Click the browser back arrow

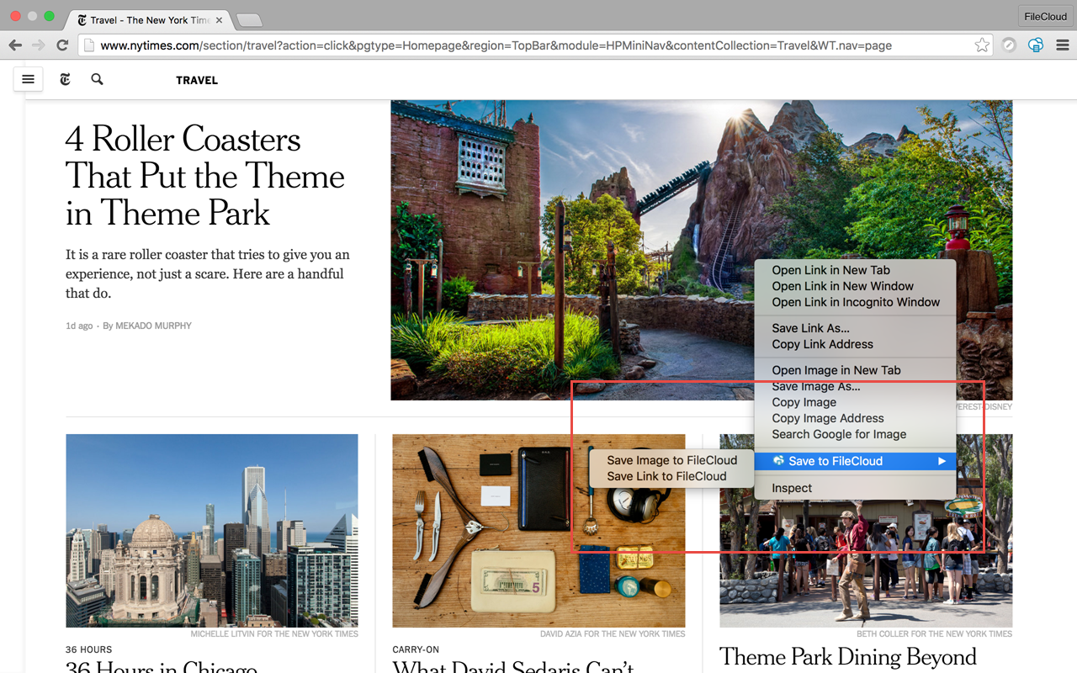click(15, 45)
